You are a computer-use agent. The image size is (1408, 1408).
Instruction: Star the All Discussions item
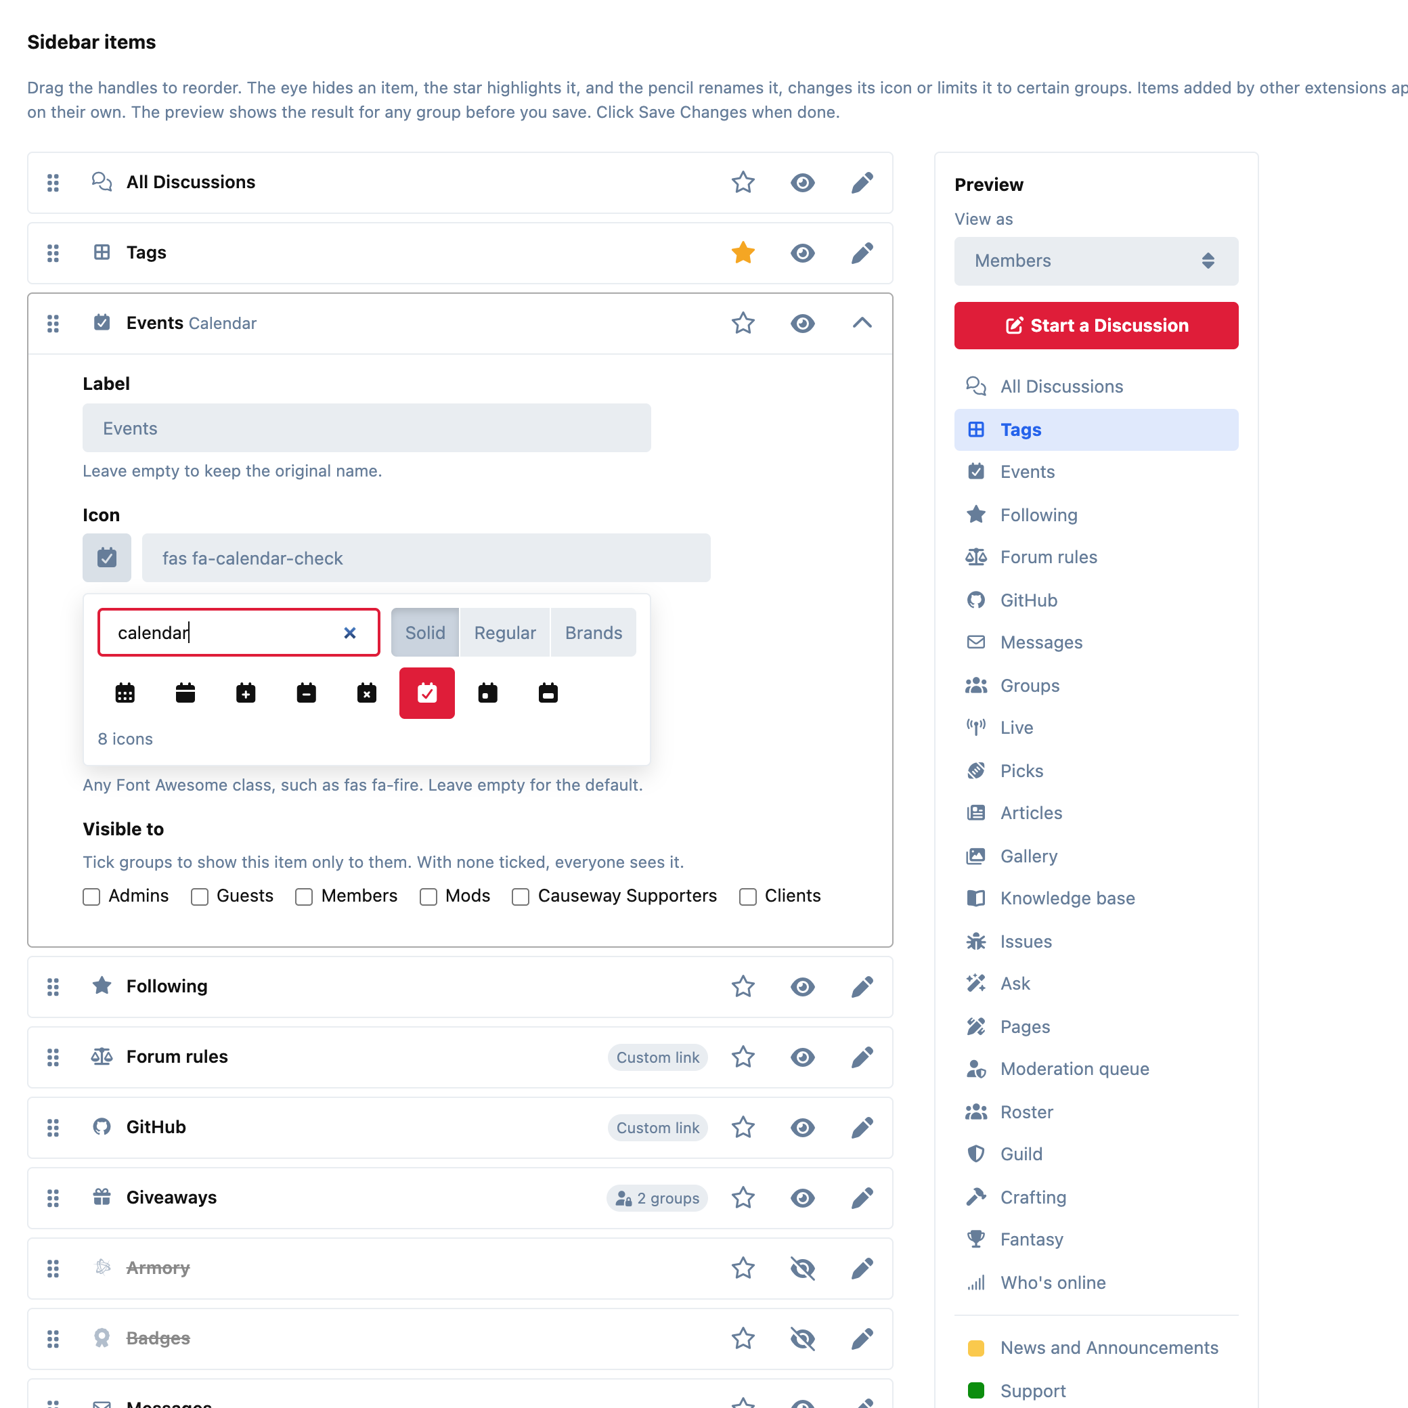coord(743,182)
